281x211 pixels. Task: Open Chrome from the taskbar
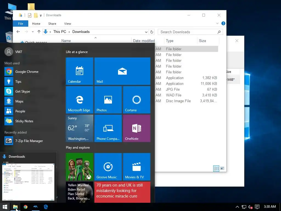(26, 207)
